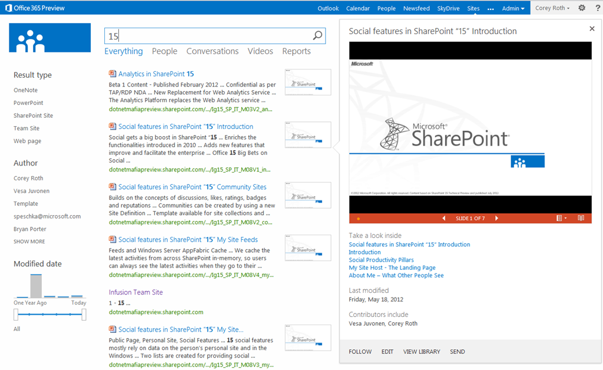603x370 pixels.
Task: Select the People search vertical tab
Action: (x=165, y=51)
